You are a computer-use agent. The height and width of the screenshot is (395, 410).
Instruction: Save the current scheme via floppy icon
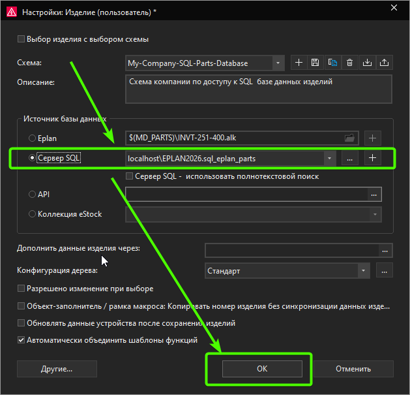pos(315,63)
